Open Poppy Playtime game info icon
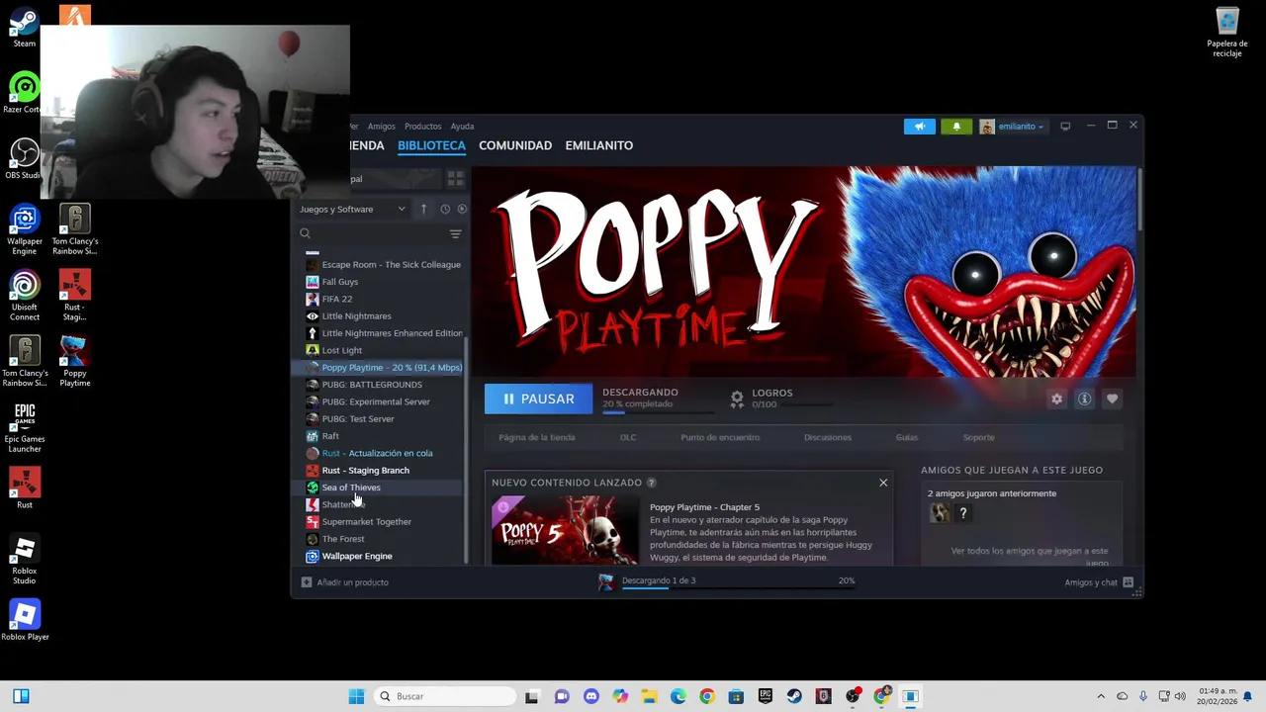Viewport: 1266px width, 712px height. [x=1084, y=399]
